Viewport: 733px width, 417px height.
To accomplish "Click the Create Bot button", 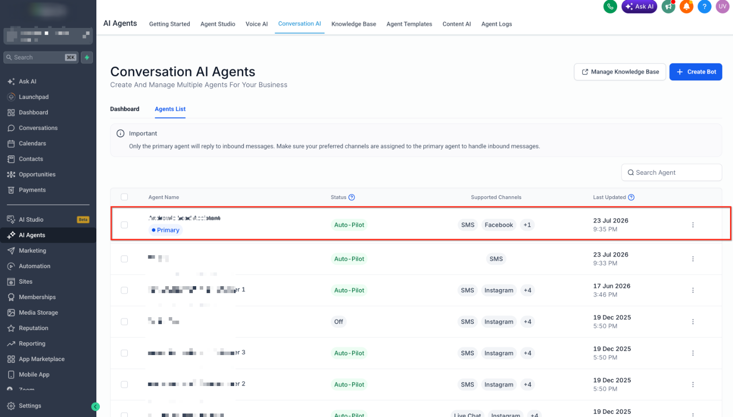I will click(x=696, y=72).
